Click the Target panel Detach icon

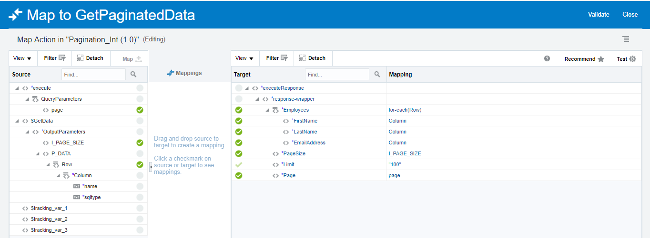pos(302,58)
